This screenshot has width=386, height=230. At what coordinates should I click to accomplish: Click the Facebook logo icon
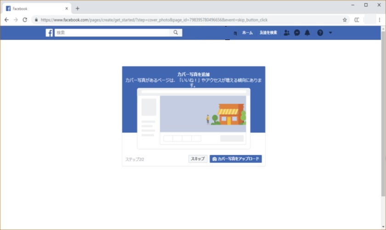[49, 33]
